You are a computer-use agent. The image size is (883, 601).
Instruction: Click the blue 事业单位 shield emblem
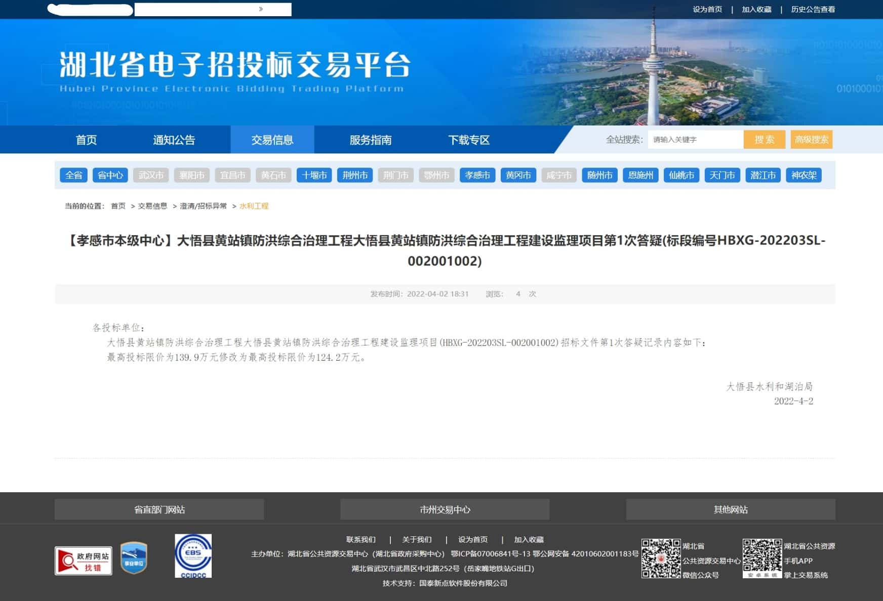coord(134,558)
